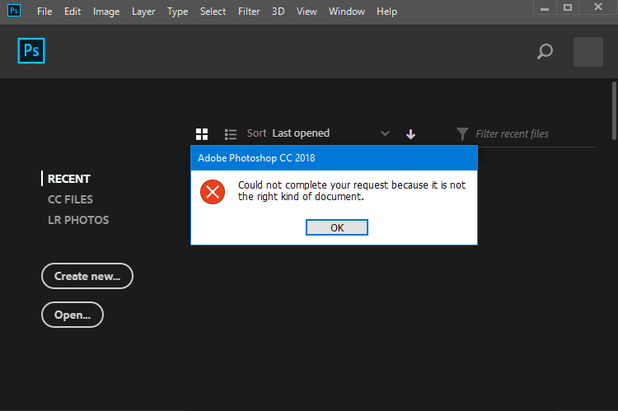Screen dimensions: 618x411
Task: Click the search magnifier icon
Action: tap(545, 52)
